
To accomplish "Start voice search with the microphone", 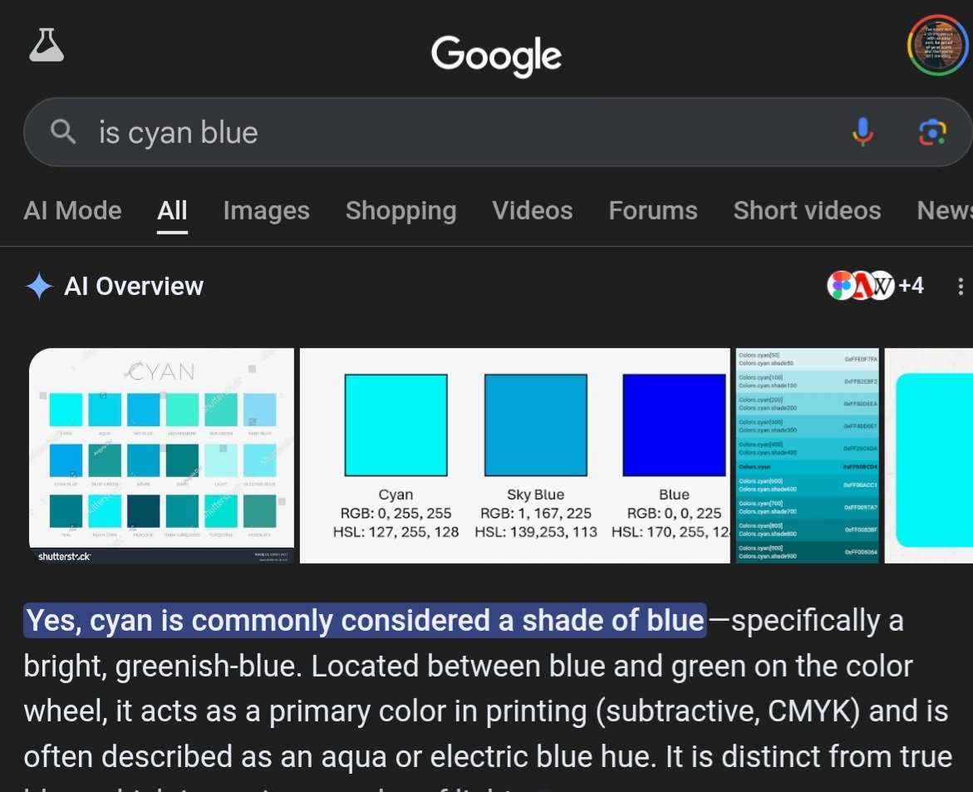I will (863, 131).
